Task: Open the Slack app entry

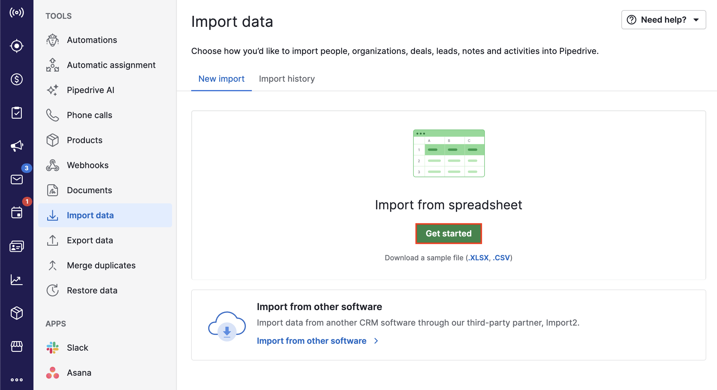Action: pyautogui.click(x=77, y=347)
